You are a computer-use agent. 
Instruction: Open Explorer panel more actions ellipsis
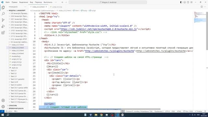[25, 7]
